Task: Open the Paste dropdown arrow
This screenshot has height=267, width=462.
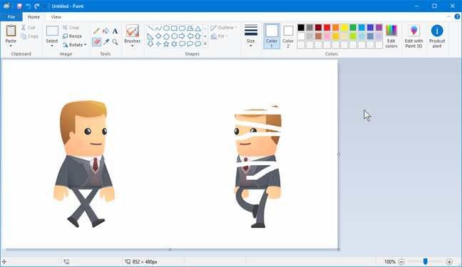Action: click(x=11, y=46)
